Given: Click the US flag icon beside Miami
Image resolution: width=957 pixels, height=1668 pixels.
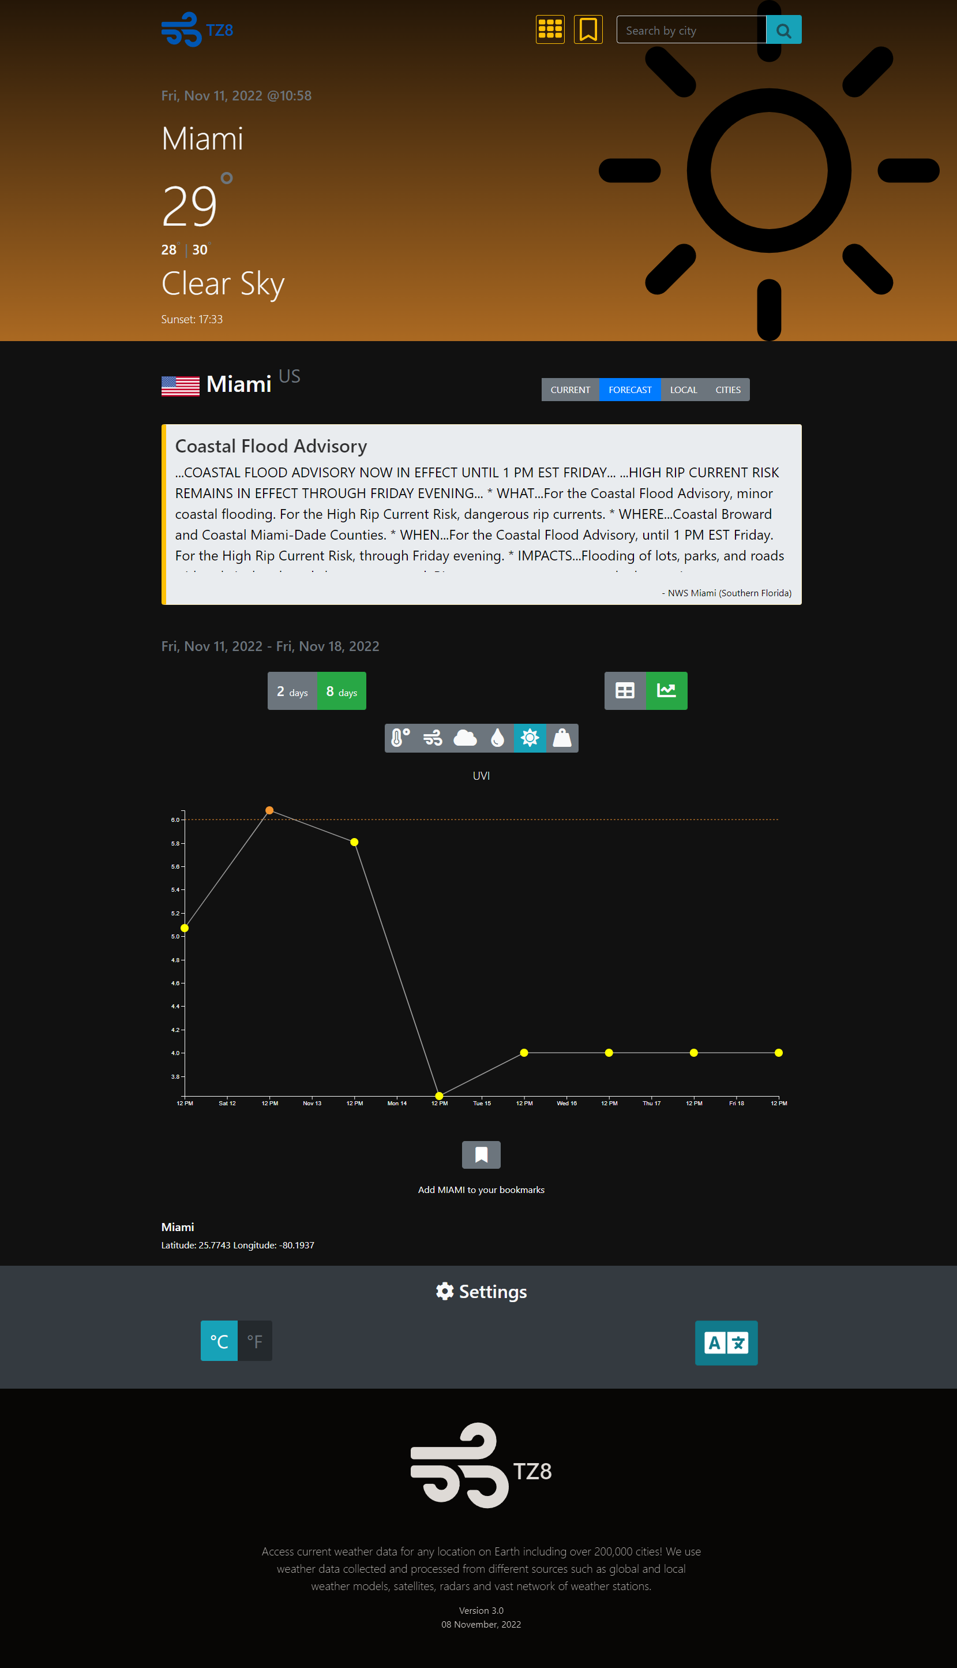Looking at the screenshot, I should tap(180, 386).
